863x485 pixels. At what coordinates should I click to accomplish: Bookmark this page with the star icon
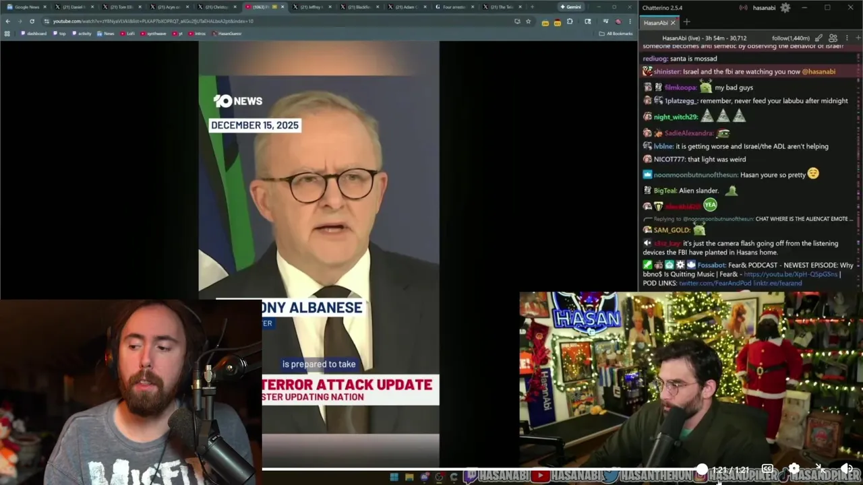point(529,21)
